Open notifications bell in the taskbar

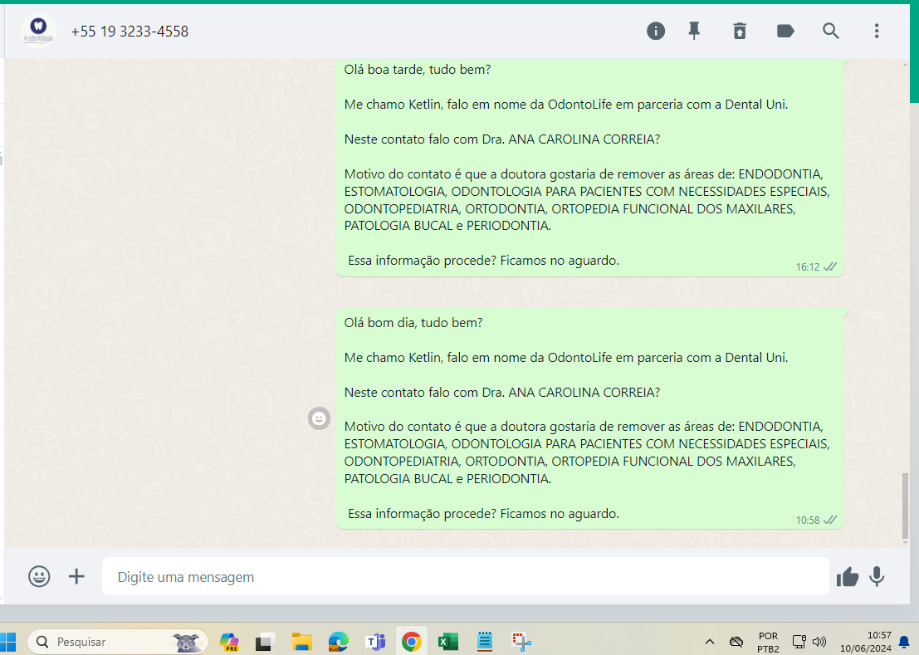905,642
